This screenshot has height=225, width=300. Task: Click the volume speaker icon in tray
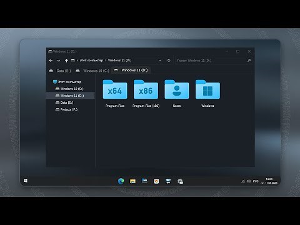click(x=249, y=181)
